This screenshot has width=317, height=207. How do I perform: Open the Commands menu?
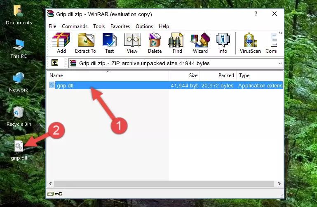tap(75, 26)
